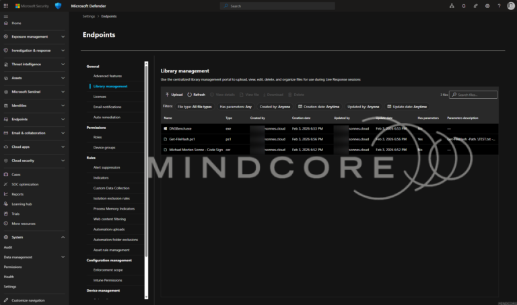The image size is (517, 305).
Task: Open the feedback icon in header
Action: point(475,6)
